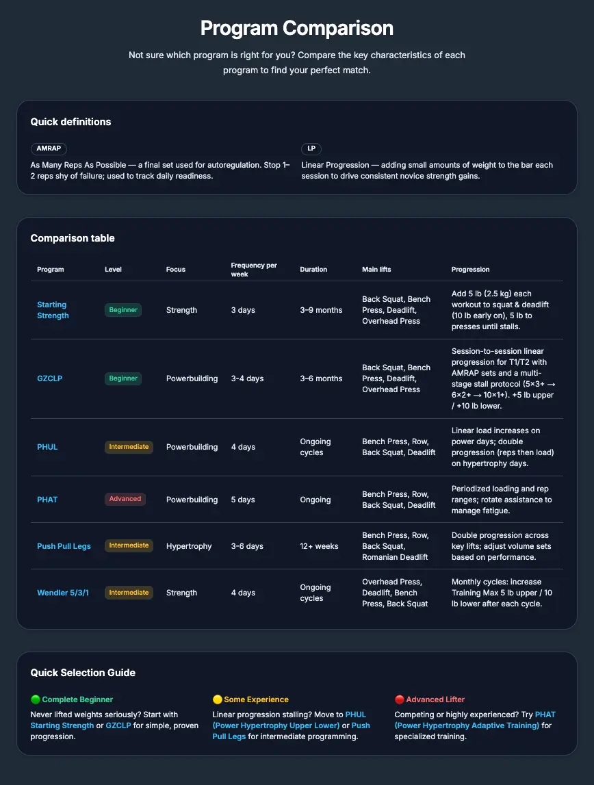Screen dimensions: 594x785
Task: Click the red Advanced Lifter indicator dot
Action: pos(399,699)
